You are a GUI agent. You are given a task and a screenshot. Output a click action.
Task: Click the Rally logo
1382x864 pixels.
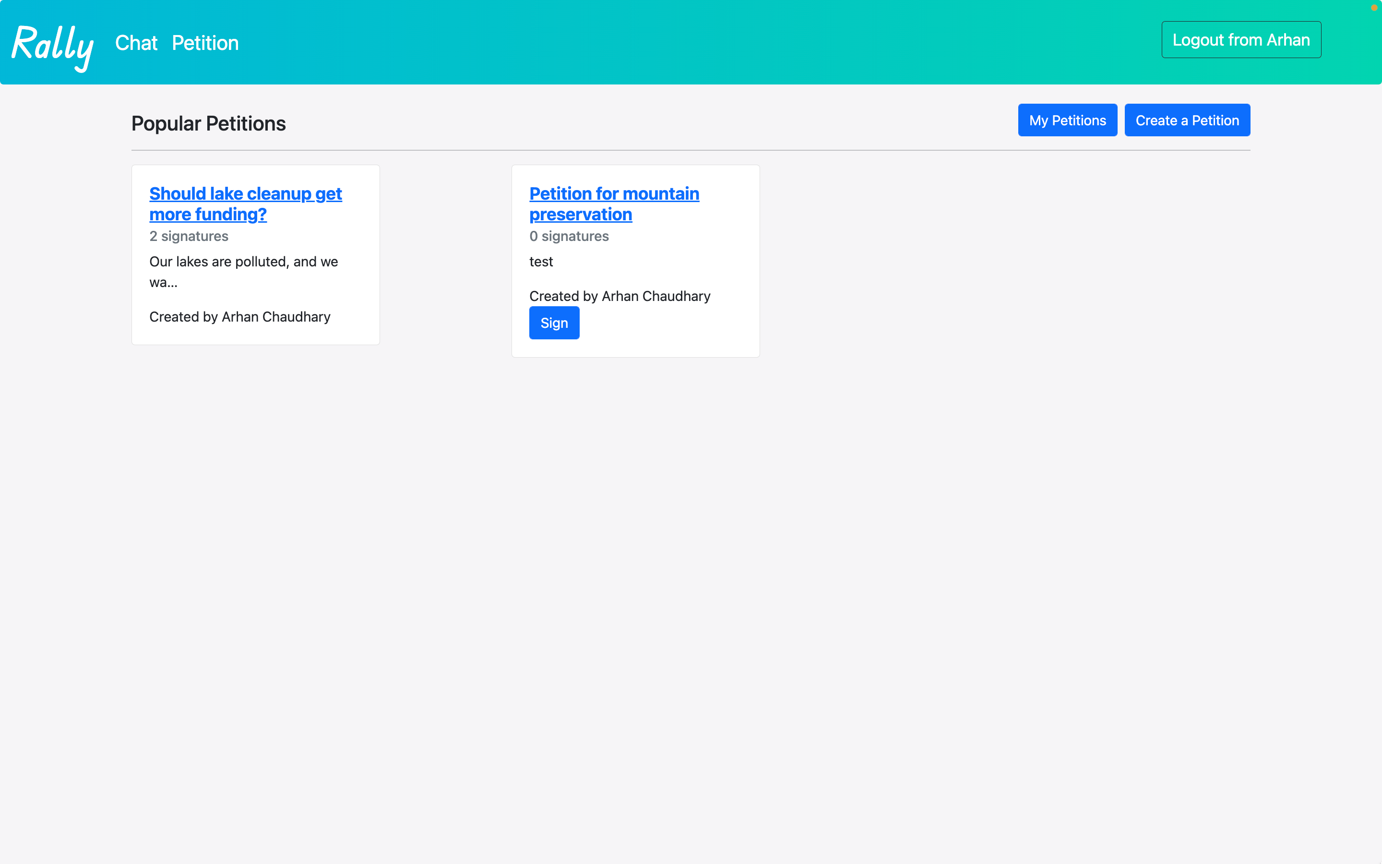click(52, 45)
